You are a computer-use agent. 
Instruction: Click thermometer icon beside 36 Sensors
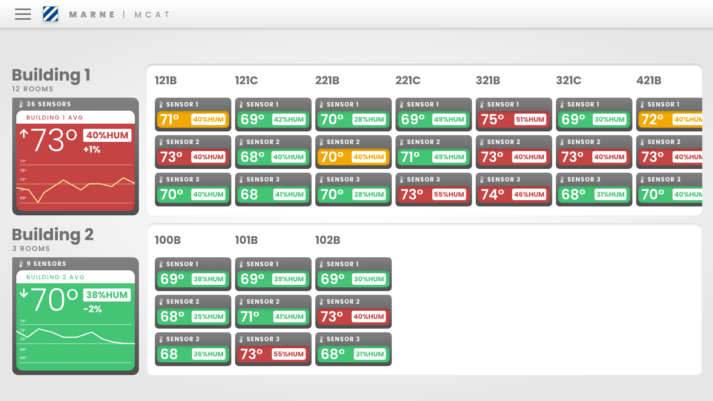21,104
